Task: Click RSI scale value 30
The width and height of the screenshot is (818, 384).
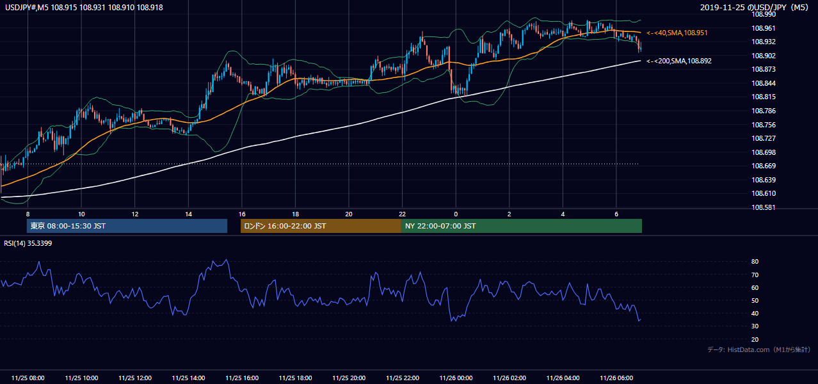Action: point(755,326)
